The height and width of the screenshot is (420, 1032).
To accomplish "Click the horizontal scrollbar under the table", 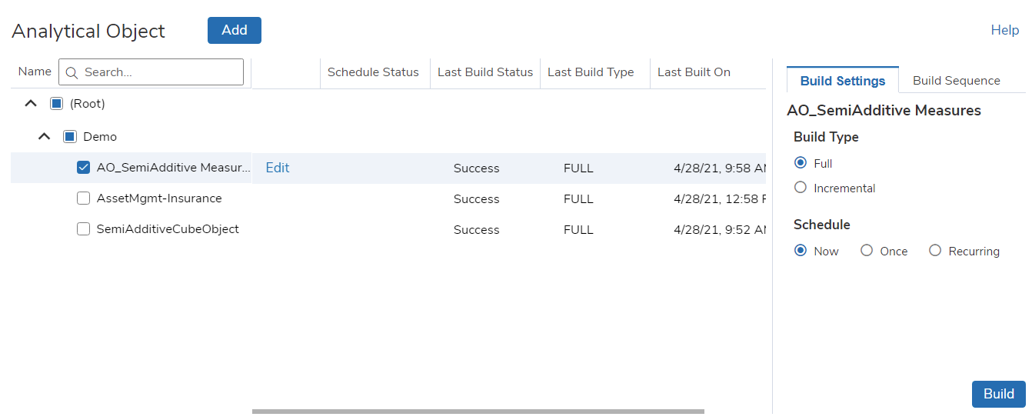I will pyautogui.click(x=478, y=412).
